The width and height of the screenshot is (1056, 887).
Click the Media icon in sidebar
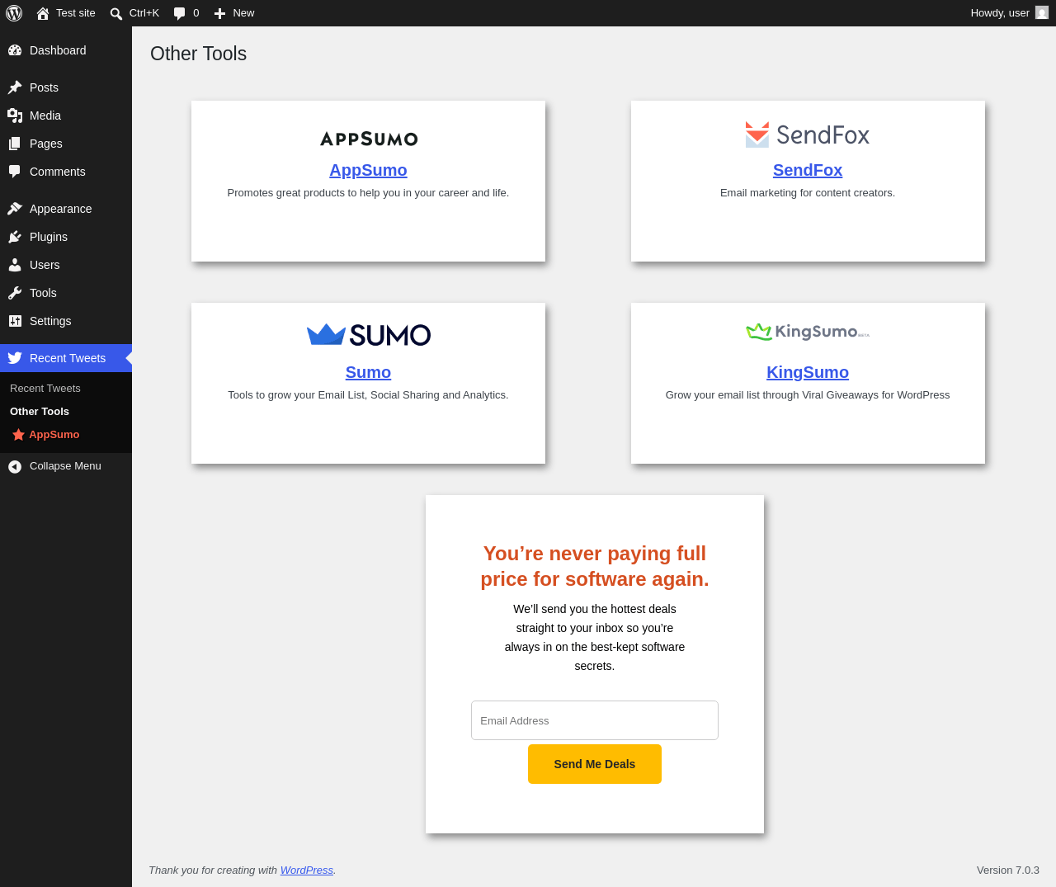click(15, 116)
